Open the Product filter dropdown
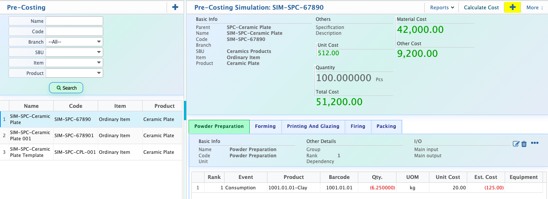This screenshot has width=548, height=199. point(75,73)
